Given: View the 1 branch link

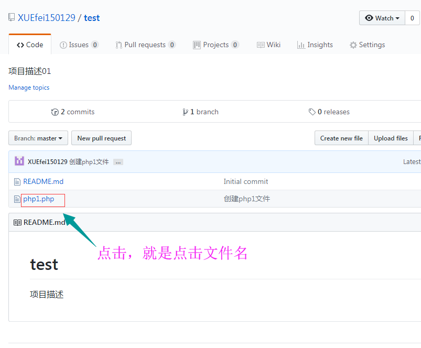Looking at the screenshot, I should coord(200,112).
